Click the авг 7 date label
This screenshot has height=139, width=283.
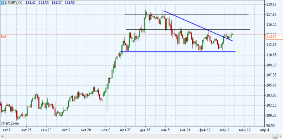coord(6,130)
